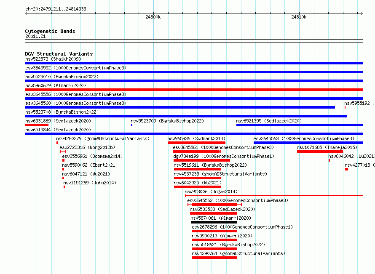Click the nsv6531869 (Sedlazeck2020) red bar
The image size is (375, 274).
37,125
